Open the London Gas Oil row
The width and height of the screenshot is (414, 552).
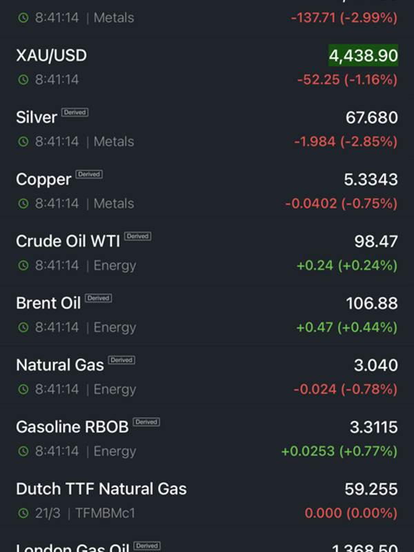click(207, 547)
